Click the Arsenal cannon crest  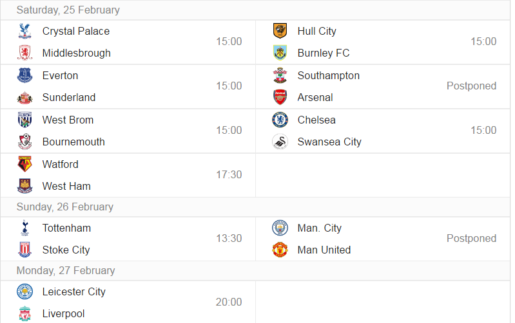click(x=280, y=97)
